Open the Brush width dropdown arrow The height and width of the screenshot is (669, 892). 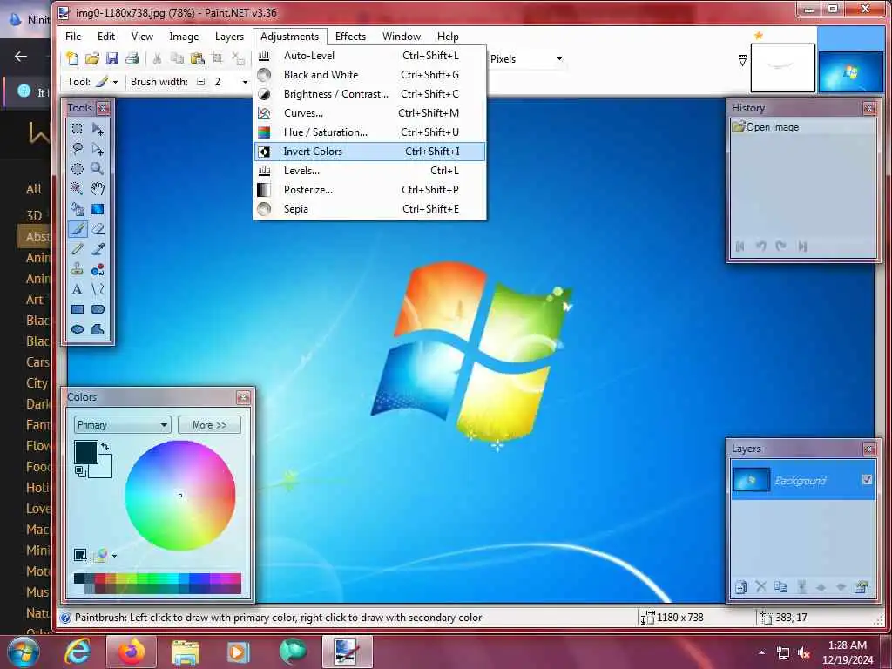(x=245, y=82)
